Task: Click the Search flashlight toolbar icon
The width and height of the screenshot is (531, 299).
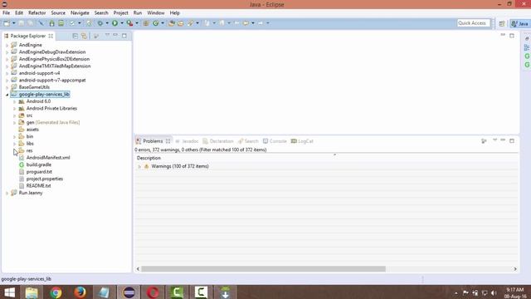Action: (x=191, y=23)
